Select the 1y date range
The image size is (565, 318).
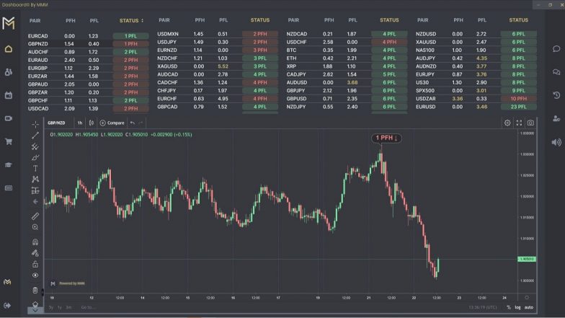tap(59, 307)
